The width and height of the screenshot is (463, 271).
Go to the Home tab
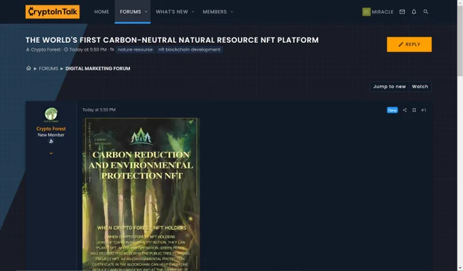pos(101,12)
